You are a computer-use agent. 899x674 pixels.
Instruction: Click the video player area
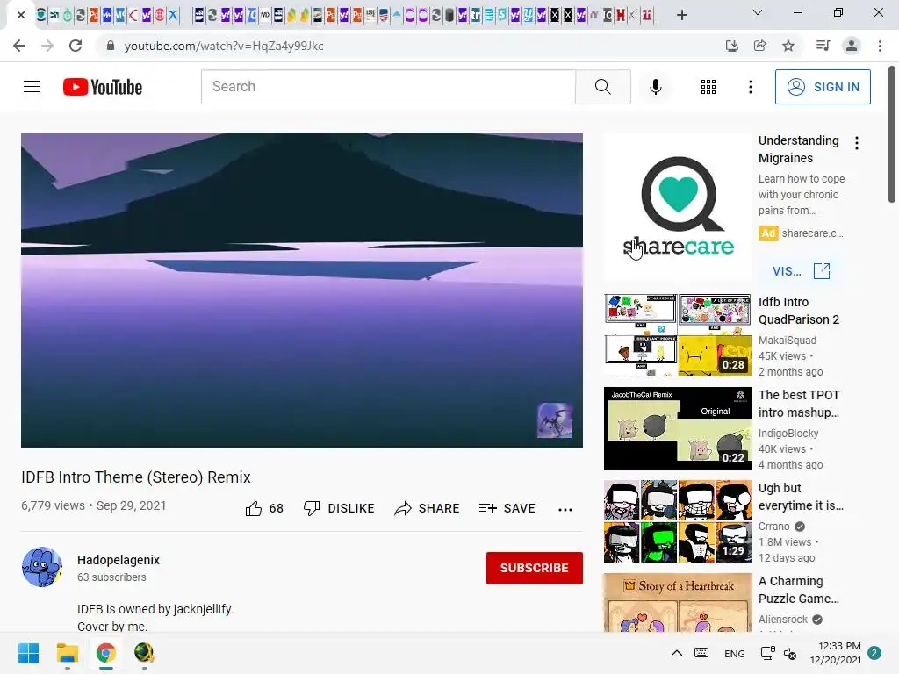[x=302, y=290]
